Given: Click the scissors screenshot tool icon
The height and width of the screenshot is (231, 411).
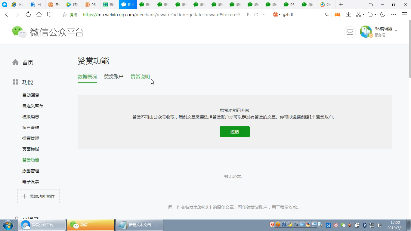Looking at the screenshot, I should point(358,14).
